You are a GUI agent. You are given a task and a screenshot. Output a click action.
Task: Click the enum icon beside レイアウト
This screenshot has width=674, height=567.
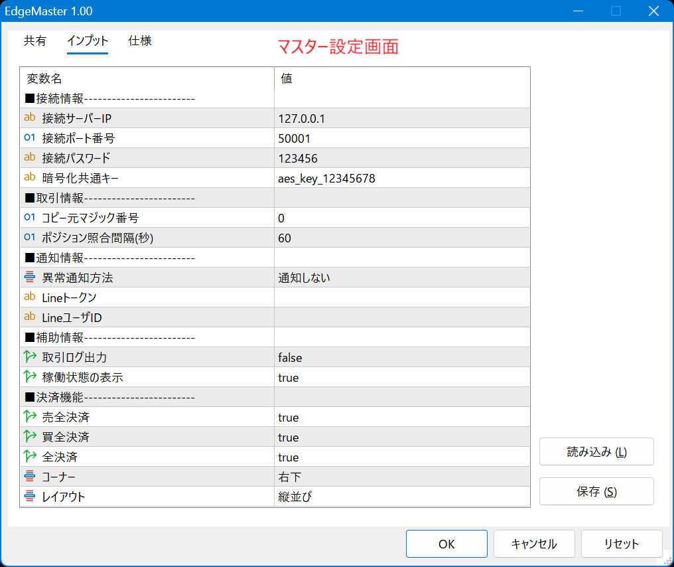point(30,496)
